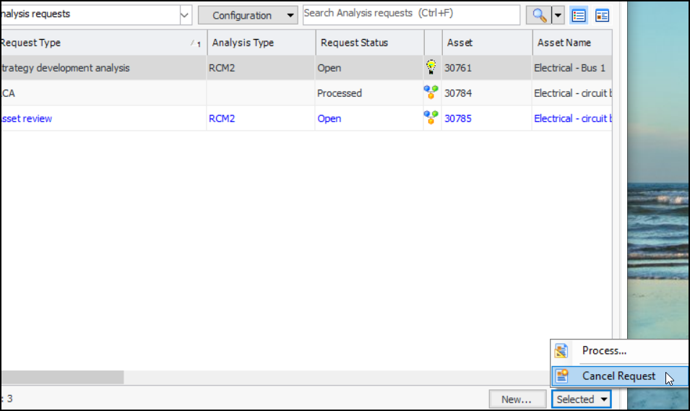Sort by Request Status column header
Screen dimensions: 690x411
(x=370, y=43)
